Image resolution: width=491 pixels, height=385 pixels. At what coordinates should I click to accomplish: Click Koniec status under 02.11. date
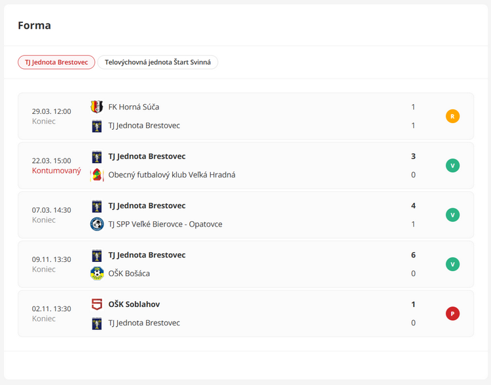[x=44, y=319]
